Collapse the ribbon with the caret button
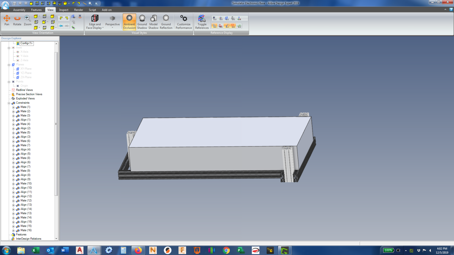The height and width of the screenshot is (255, 454). (x=445, y=10)
